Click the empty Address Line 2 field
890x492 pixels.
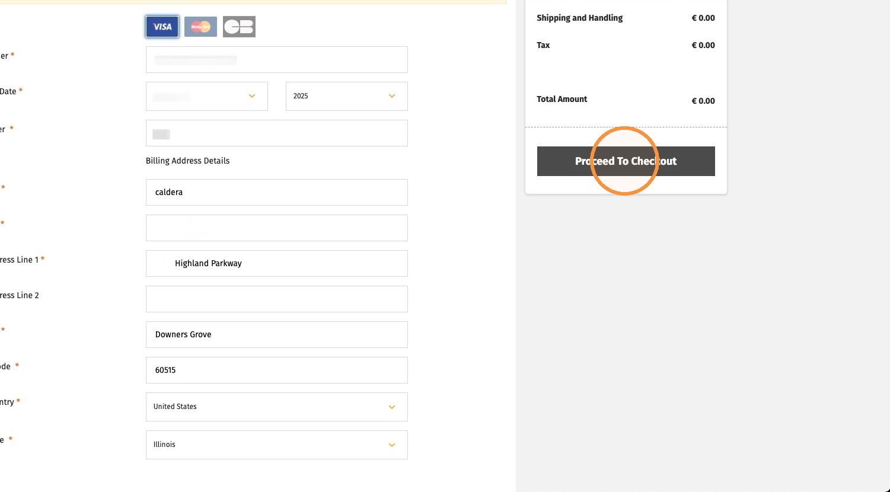[277, 299]
